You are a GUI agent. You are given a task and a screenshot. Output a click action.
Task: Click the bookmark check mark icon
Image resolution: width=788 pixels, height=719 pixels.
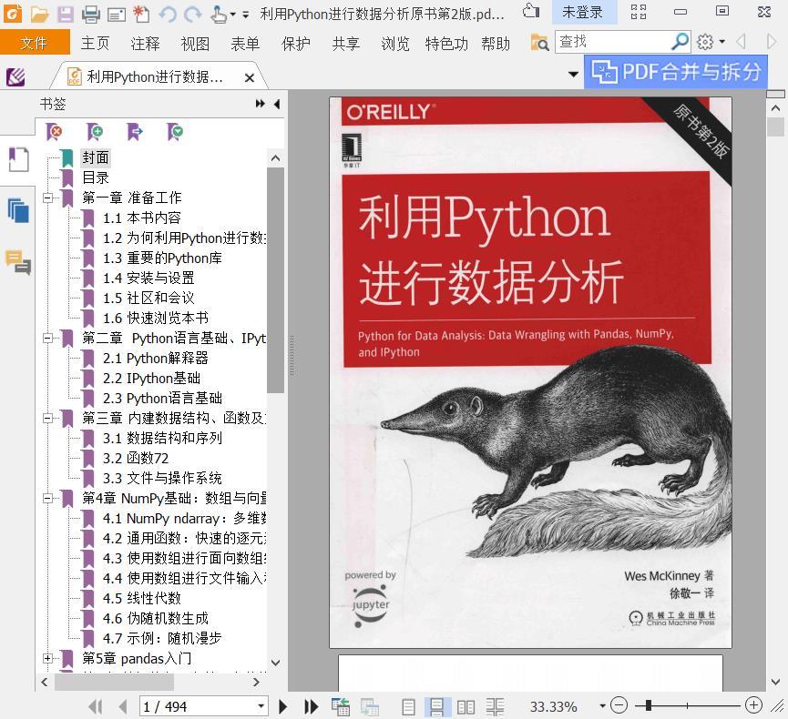(x=175, y=132)
